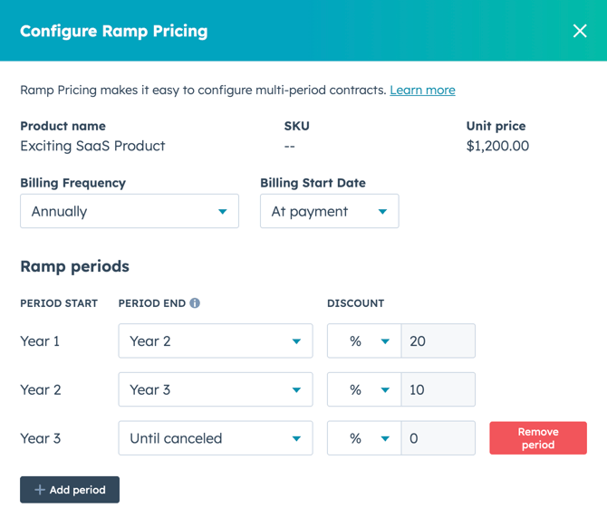Click the Year 2 discount field showing 10

438,389
